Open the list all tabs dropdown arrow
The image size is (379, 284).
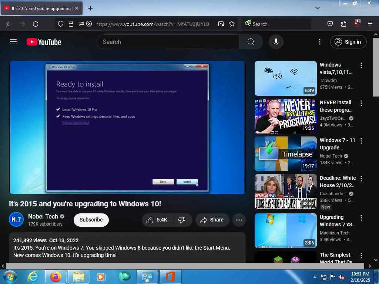[318, 8]
